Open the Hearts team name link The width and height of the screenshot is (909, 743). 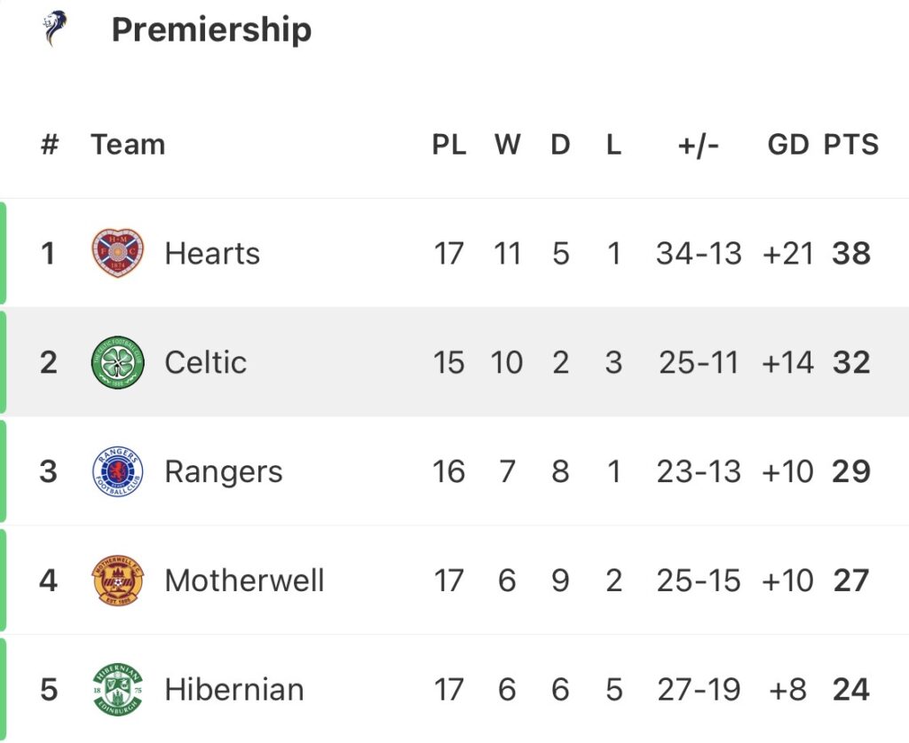click(x=212, y=254)
